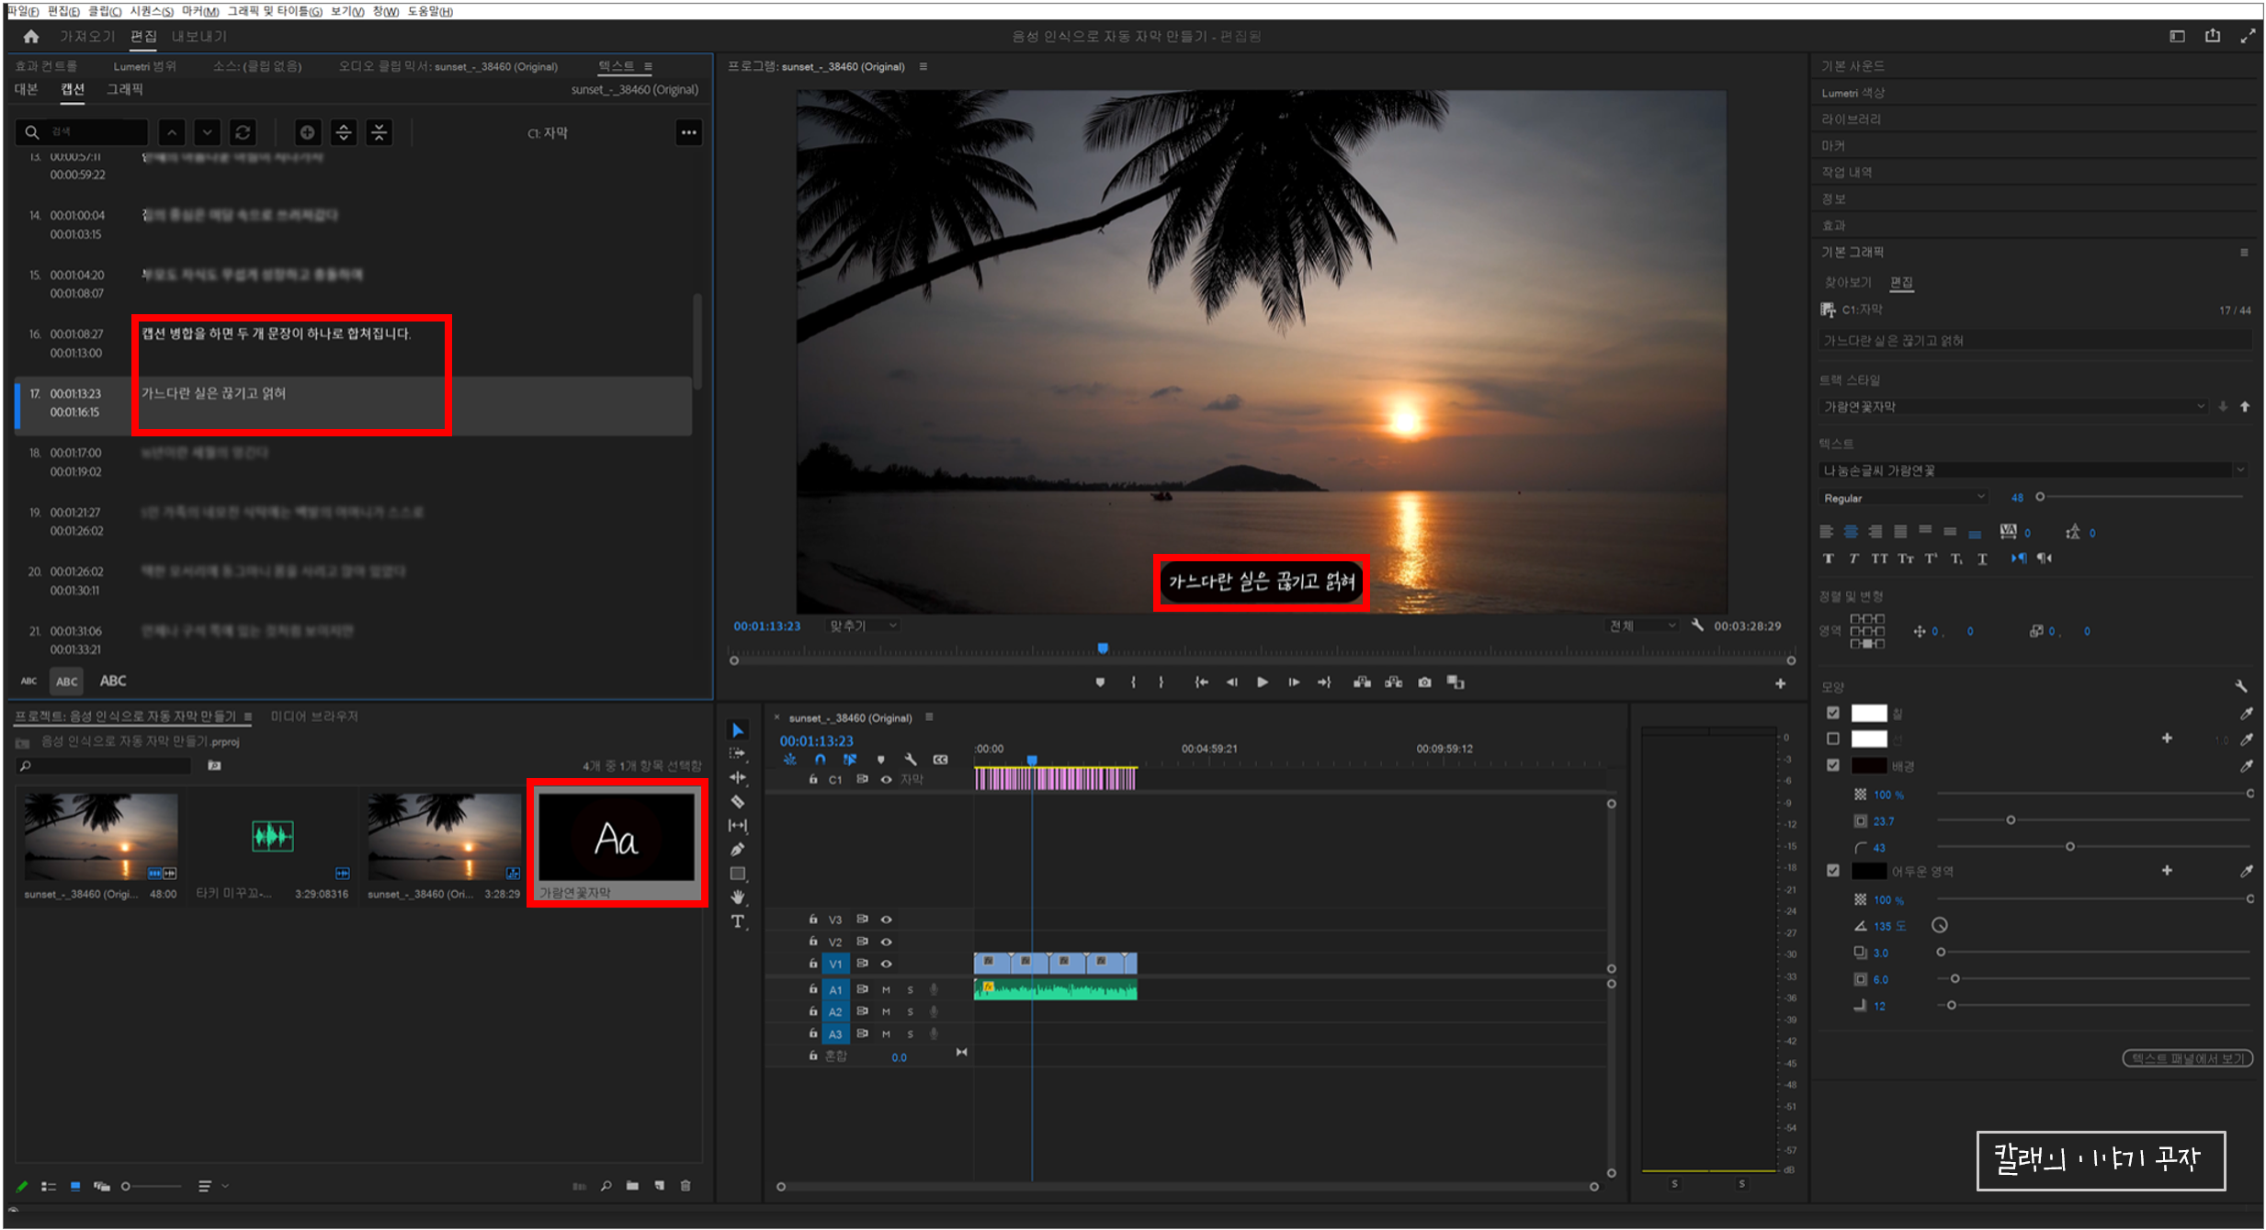Open the 맞추기 zoom level dropdown

point(863,626)
